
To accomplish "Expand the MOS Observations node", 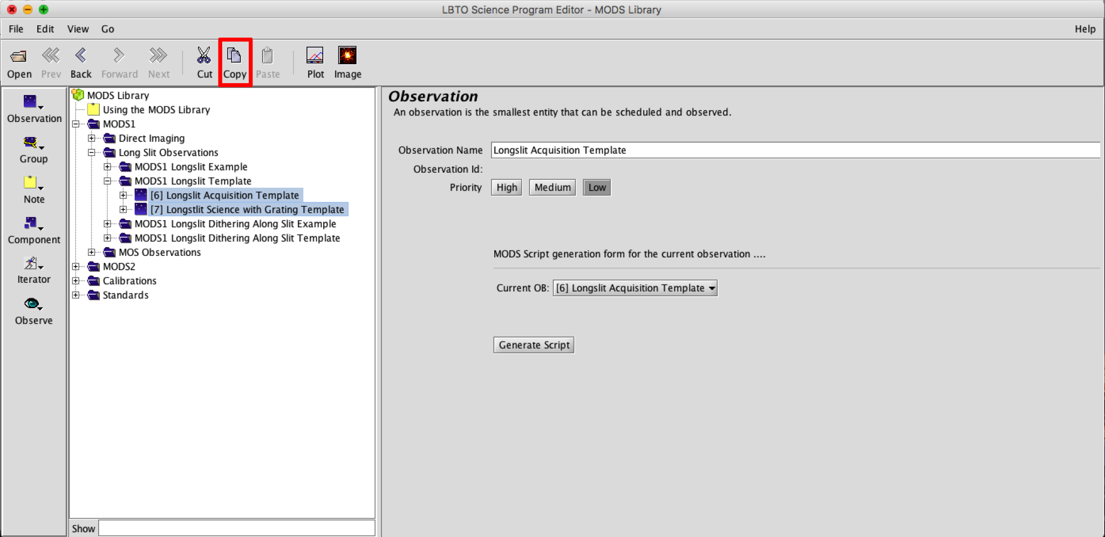I will [x=92, y=252].
